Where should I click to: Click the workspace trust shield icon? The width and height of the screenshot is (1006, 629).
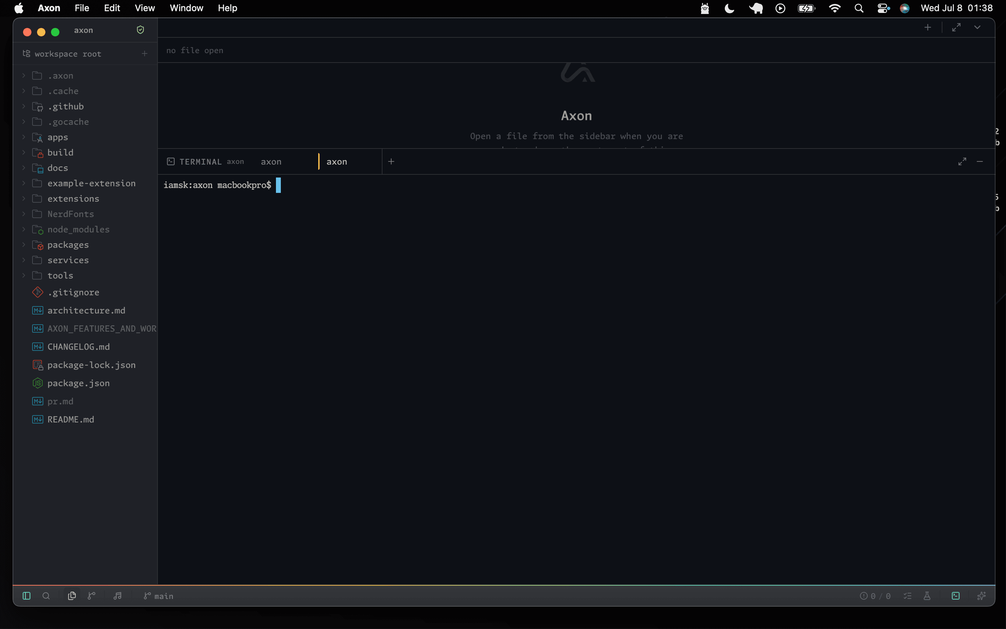[x=140, y=30]
